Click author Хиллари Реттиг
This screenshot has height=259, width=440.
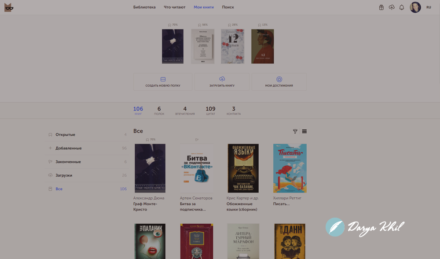[287, 198]
